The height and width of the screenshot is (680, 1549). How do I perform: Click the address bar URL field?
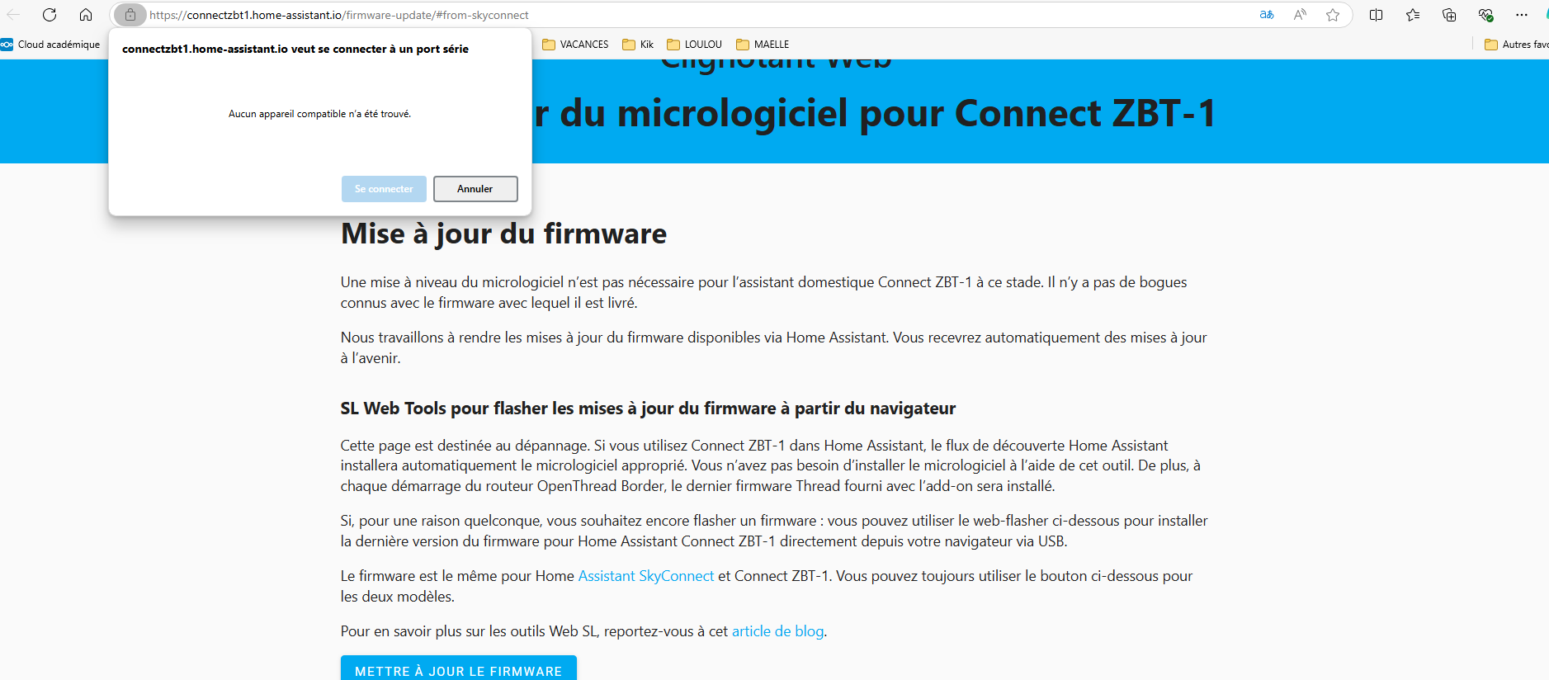tap(693, 15)
